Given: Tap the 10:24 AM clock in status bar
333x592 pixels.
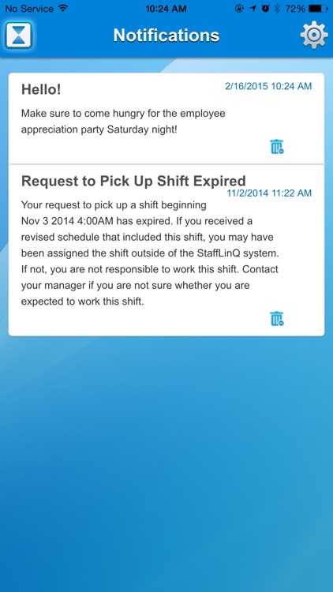Looking at the screenshot, I should 166,9.
